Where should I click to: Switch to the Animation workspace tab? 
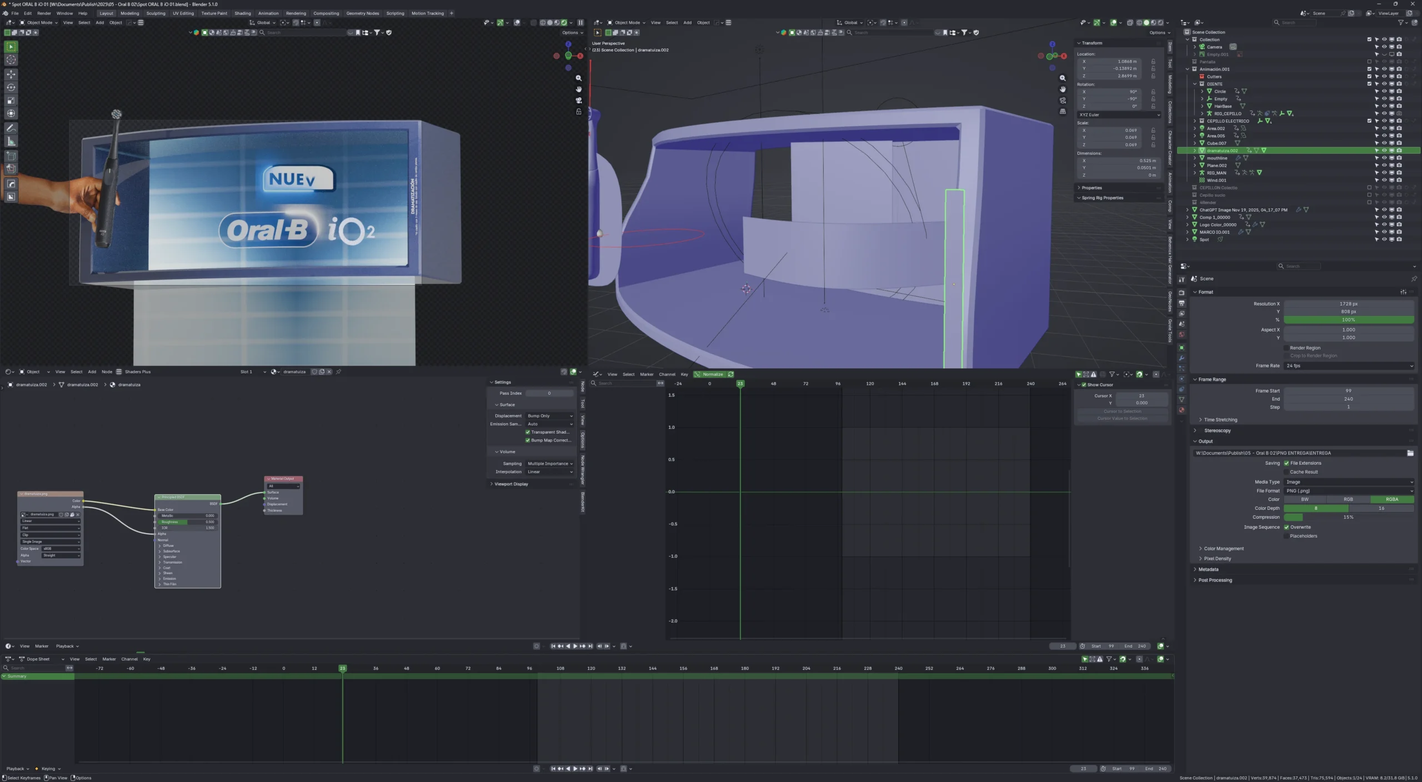pyautogui.click(x=268, y=13)
